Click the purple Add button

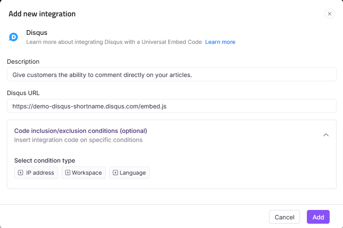tap(318, 217)
